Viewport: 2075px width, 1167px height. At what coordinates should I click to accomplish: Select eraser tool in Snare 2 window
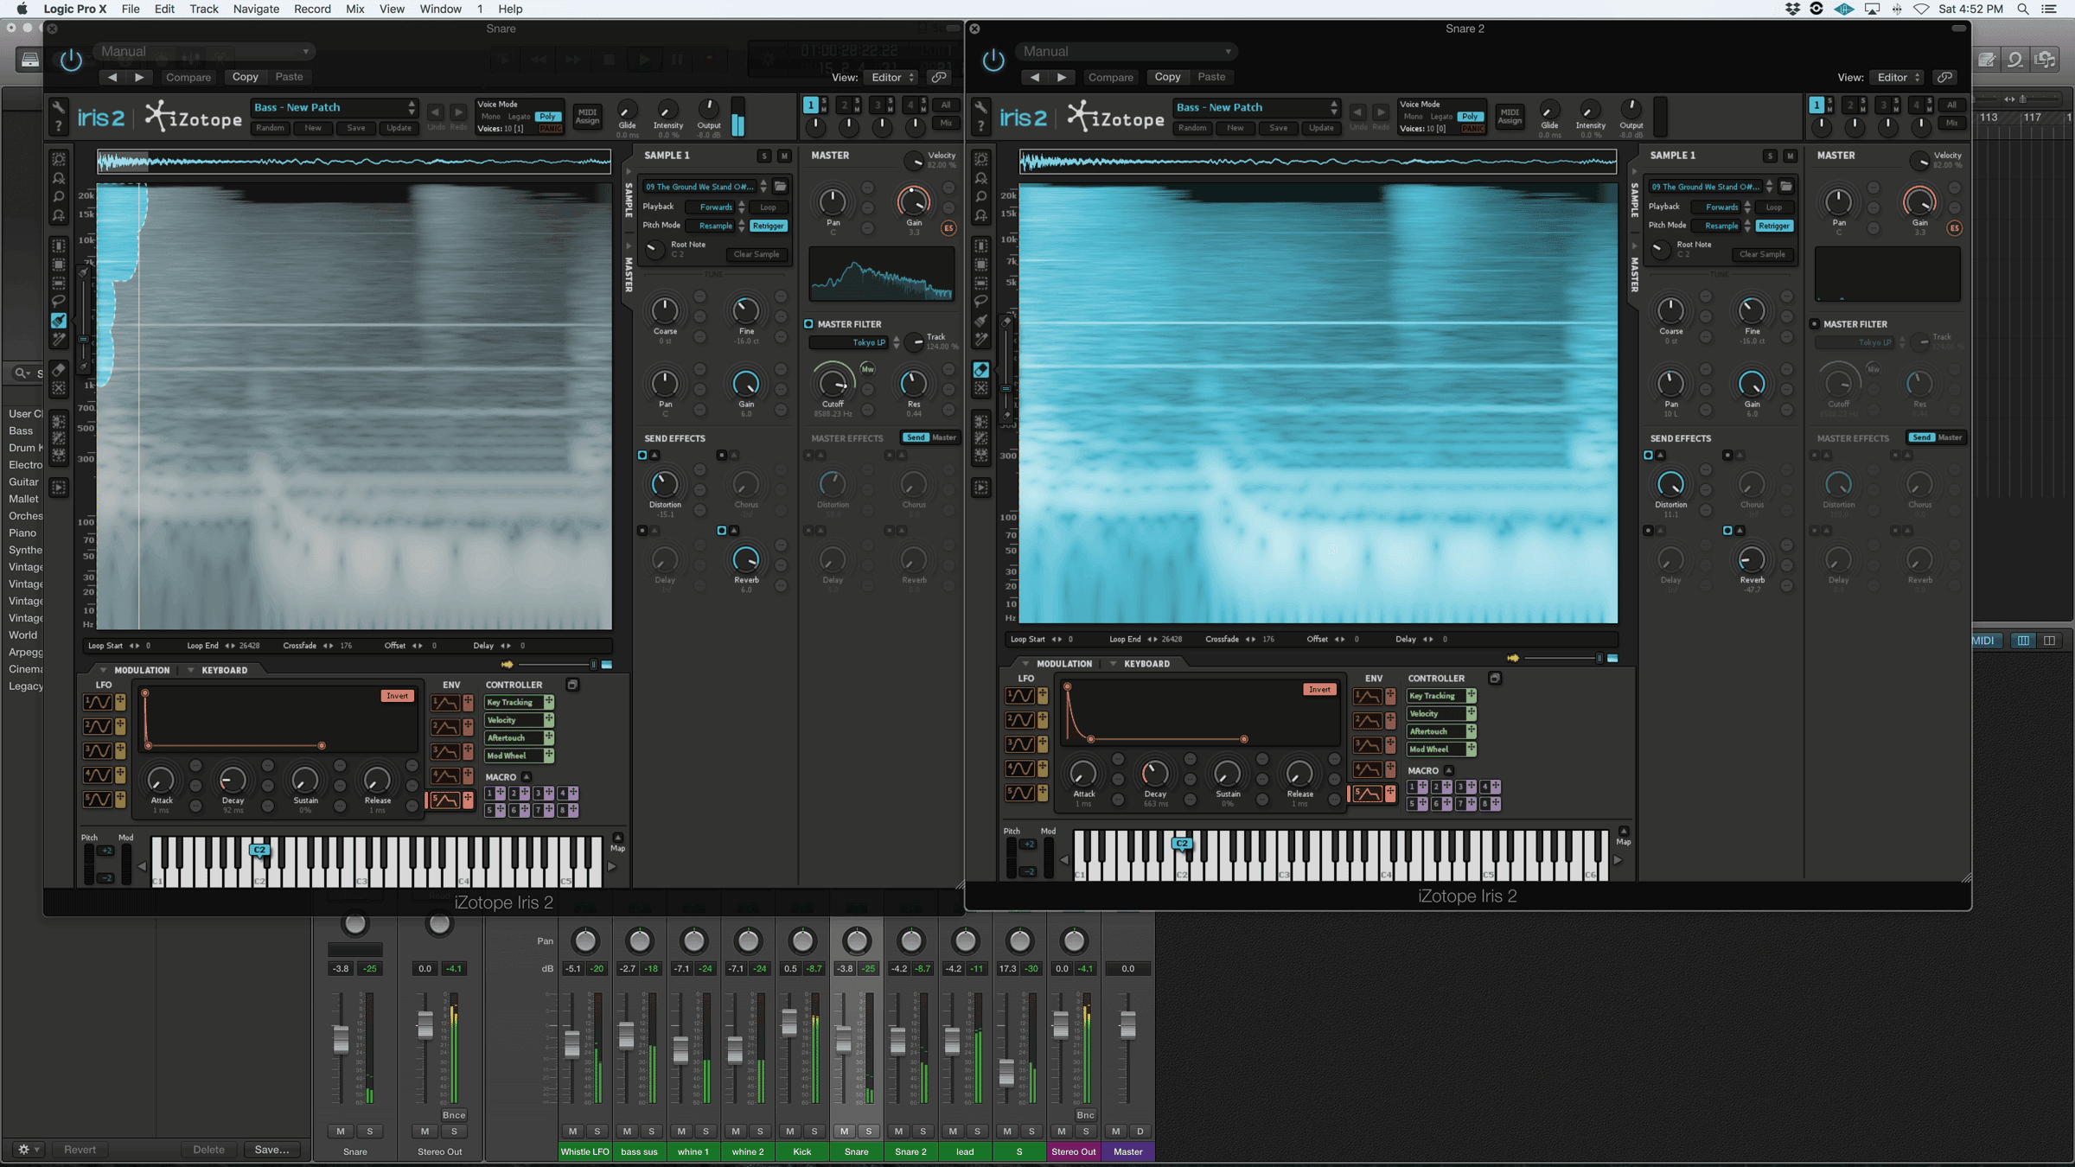981,370
